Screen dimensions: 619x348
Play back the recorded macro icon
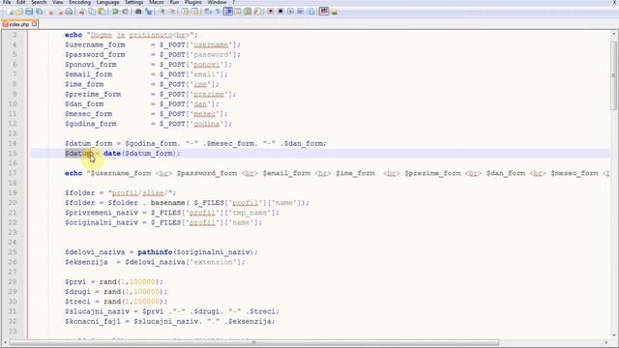(x=290, y=12)
